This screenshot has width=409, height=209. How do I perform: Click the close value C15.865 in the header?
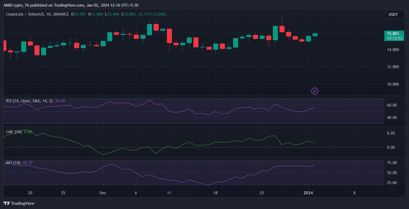pos(128,14)
